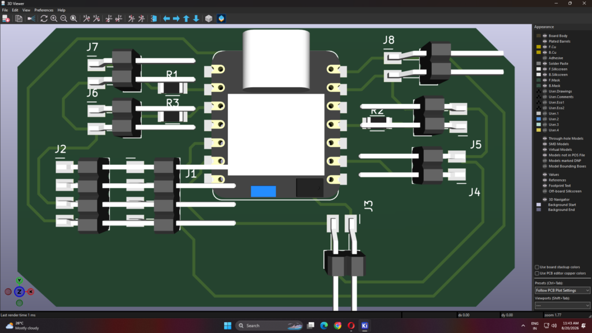The width and height of the screenshot is (592, 333).
Task: Toggle orthographic projection cube icon
Action: [x=209, y=18]
